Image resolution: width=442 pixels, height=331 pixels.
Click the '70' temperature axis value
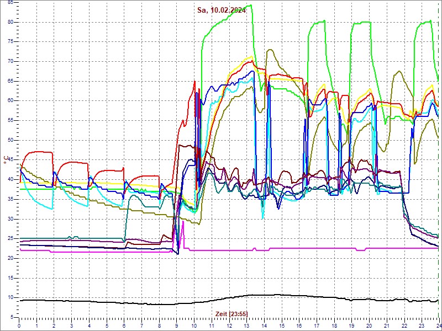click(10, 61)
